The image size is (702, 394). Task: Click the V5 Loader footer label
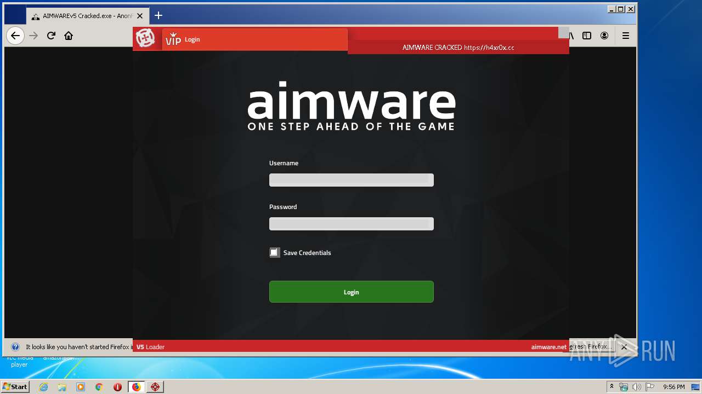(150, 347)
